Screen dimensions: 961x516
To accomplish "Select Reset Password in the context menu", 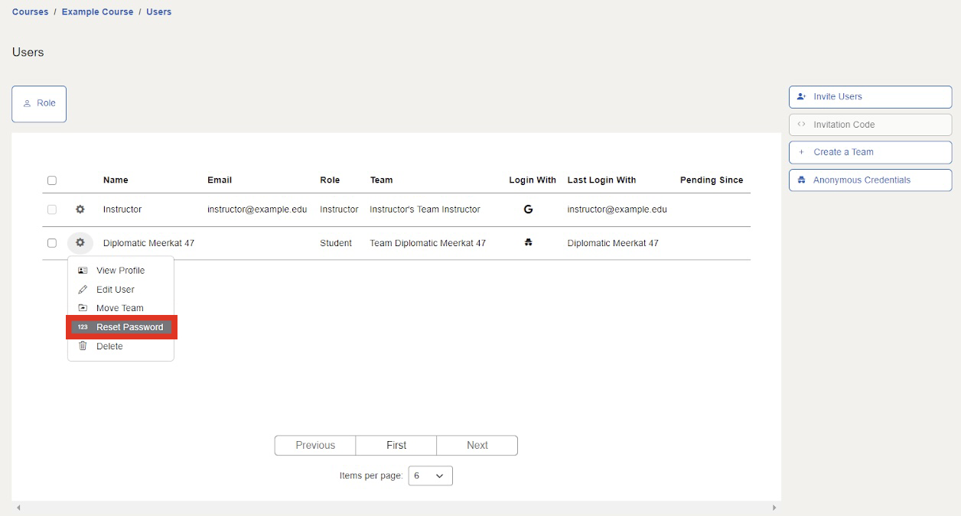I will pos(121,327).
